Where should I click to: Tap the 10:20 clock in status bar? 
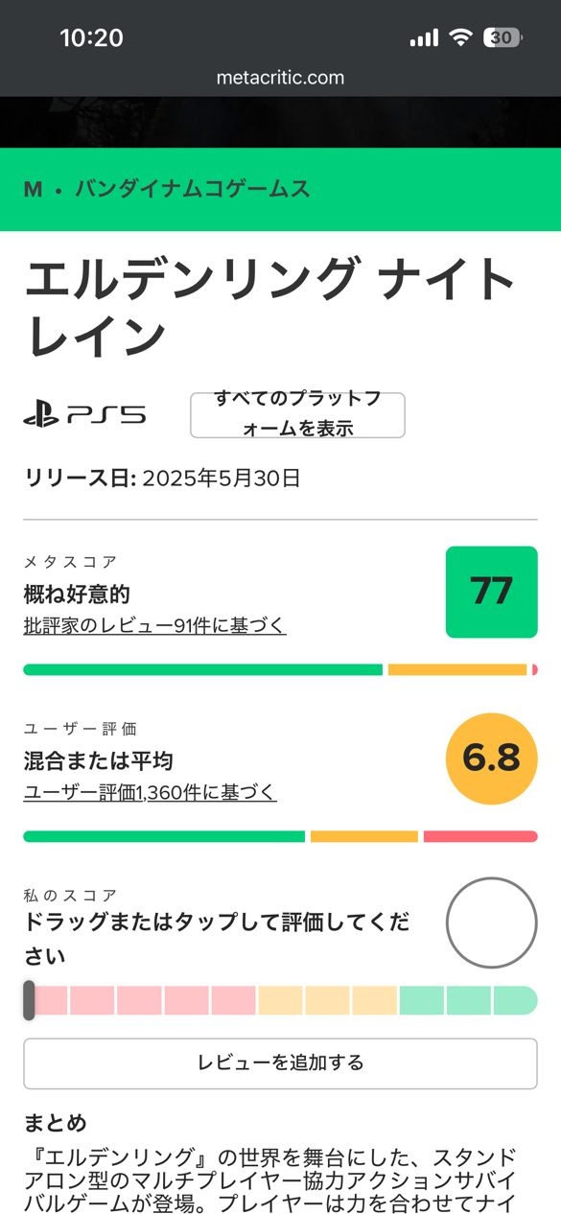(x=91, y=37)
